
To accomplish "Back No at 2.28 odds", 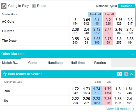I will 96,101.
